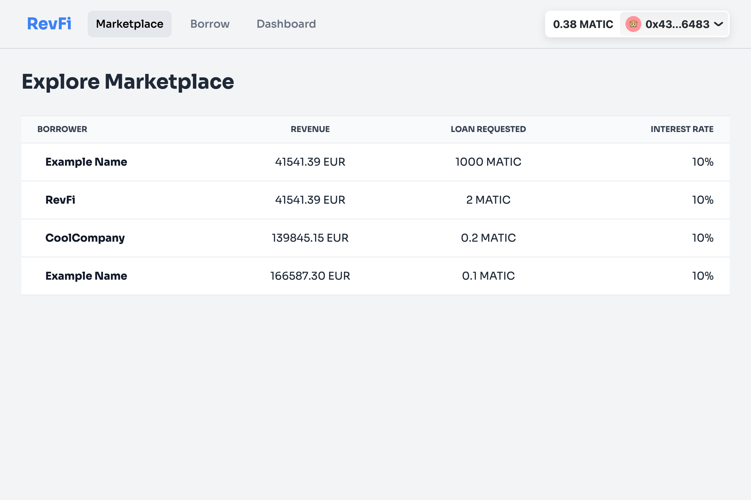Open the Marketplace tab
Screen dimensions: 751x500
coord(130,24)
